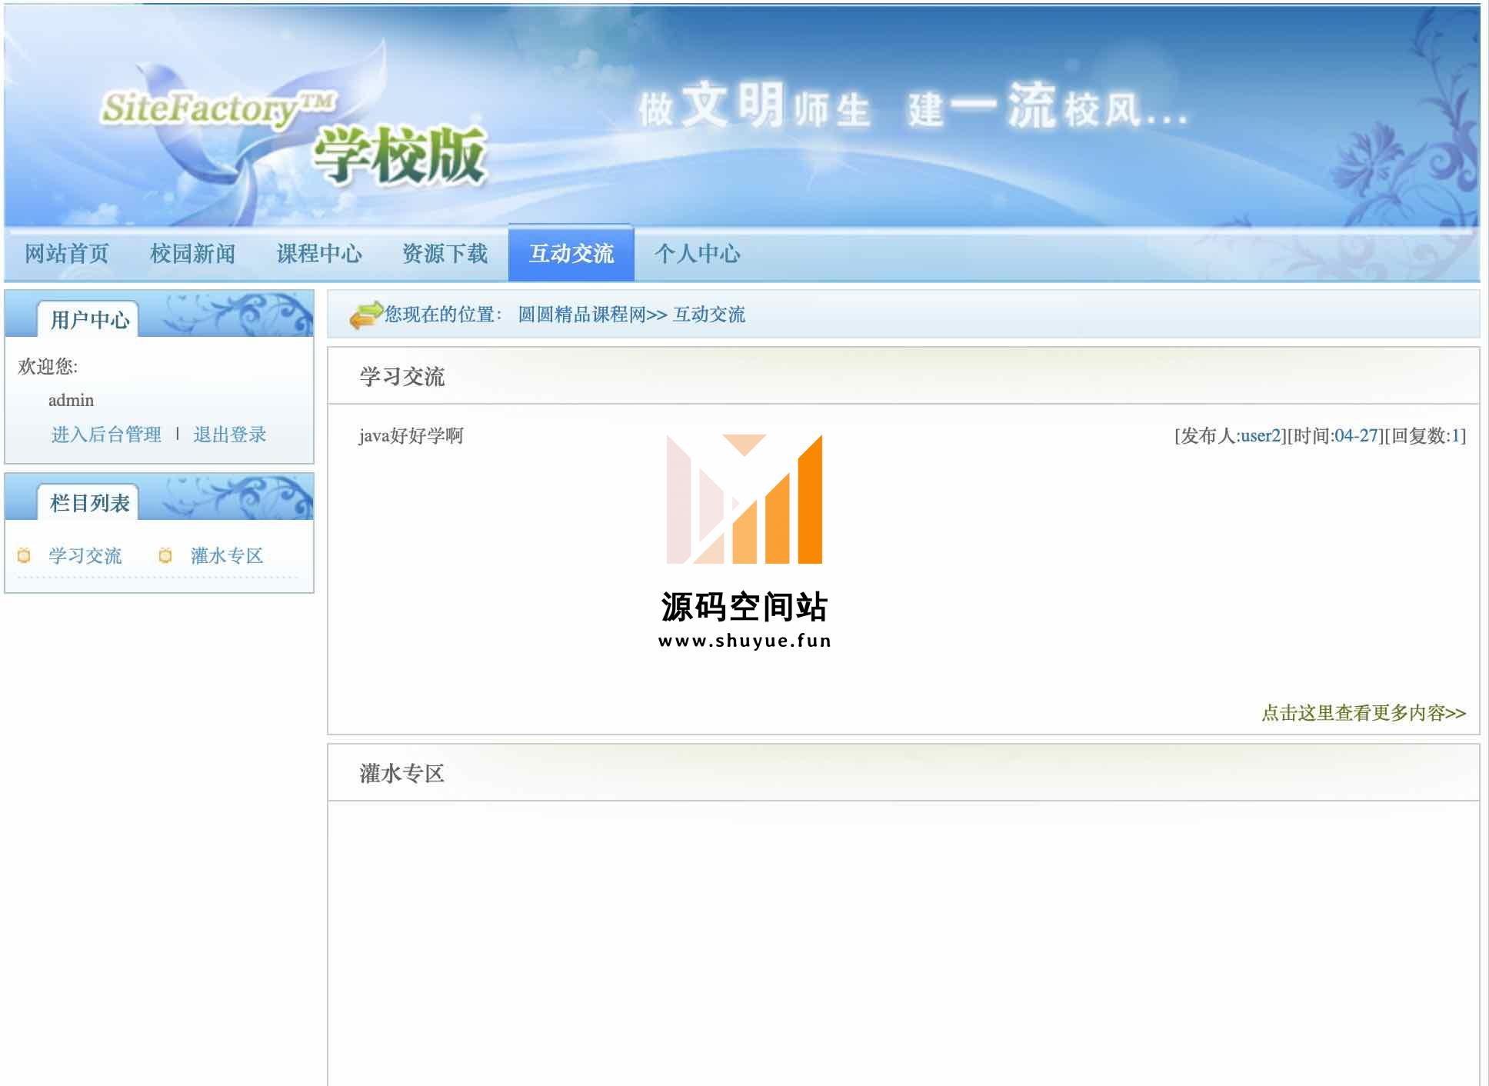Open the post java好好学啊
This screenshot has width=1489, height=1086.
click(411, 436)
